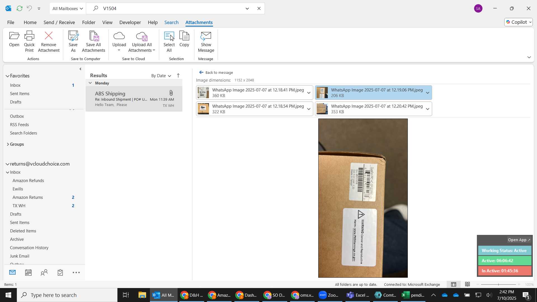
Task: Click more navigation options ellipsis
Action: [x=76, y=272]
